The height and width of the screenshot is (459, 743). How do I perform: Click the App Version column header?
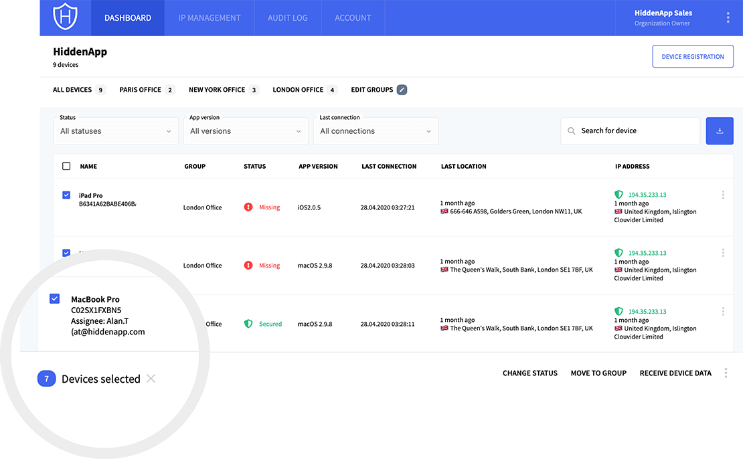tap(318, 166)
